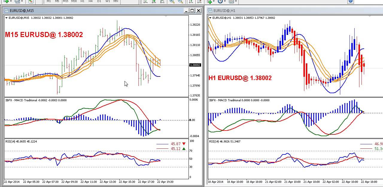Expand the new chart dropdown arrow
Image resolution: width=383 pixels, height=187 pixels.
(10, 1)
